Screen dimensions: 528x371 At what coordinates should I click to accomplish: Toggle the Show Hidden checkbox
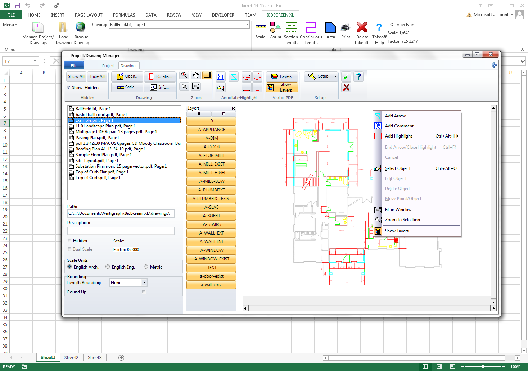click(x=68, y=88)
